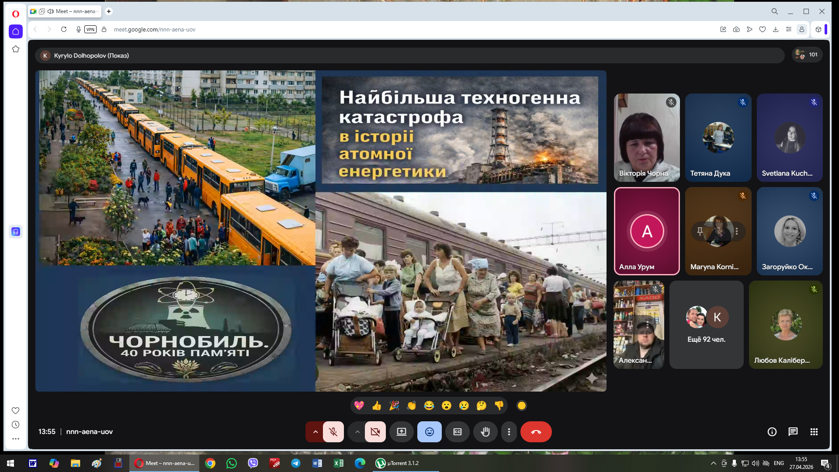The height and width of the screenshot is (472, 839).
Task: Turn on the disabled camera button
Action: click(x=375, y=432)
